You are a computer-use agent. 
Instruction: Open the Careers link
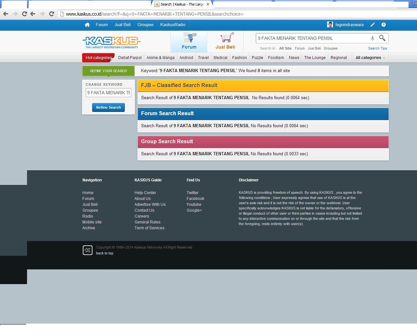(x=142, y=216)
